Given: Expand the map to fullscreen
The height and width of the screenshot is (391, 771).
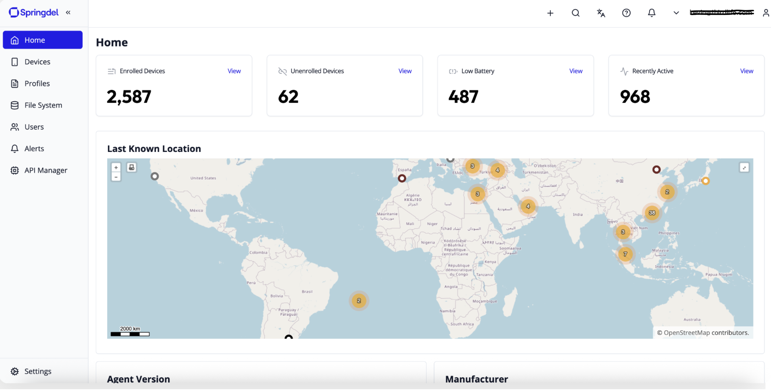Looking at the screenshot, I should click(x=744, y=168).
